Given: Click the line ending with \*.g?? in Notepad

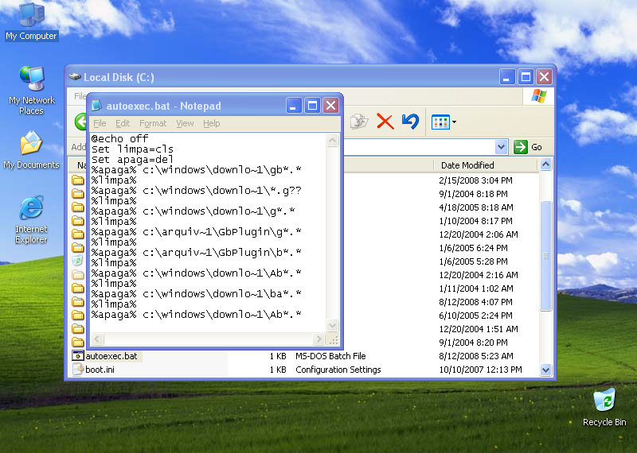Looking at the screenshot, I should click(196, 190).
